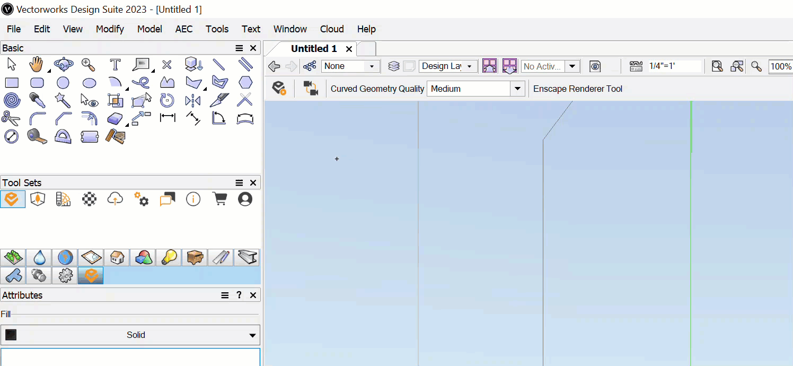The image size is (793, 366).
Task: Select the Eraser clip tool
Action: point(115,118)
